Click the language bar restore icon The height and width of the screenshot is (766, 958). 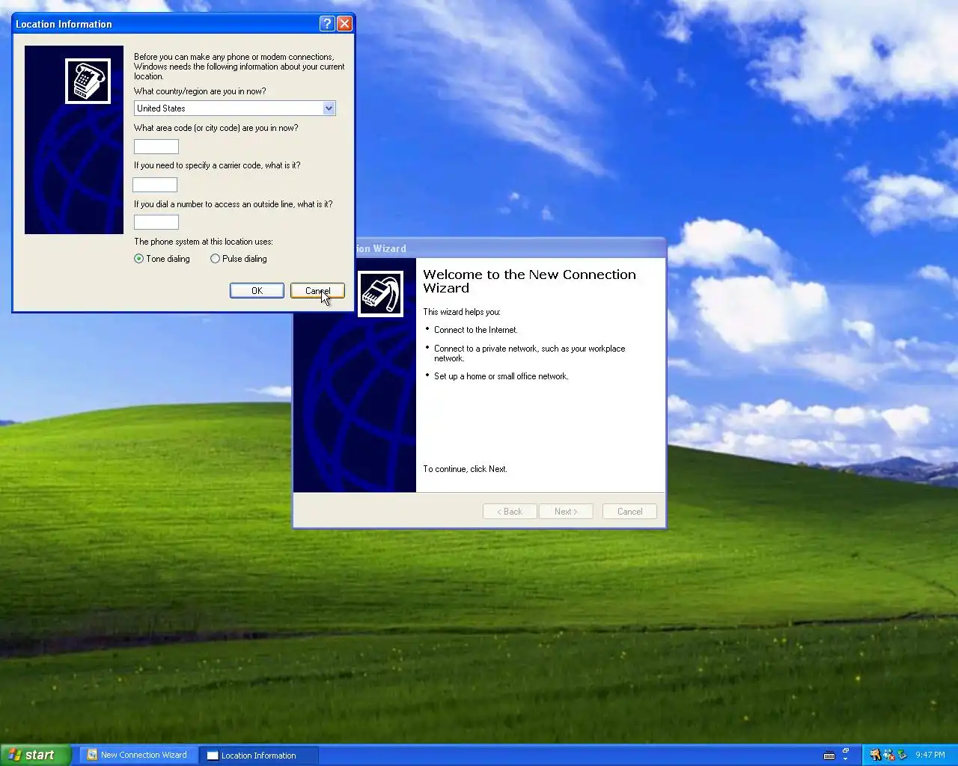pos(846,750)
